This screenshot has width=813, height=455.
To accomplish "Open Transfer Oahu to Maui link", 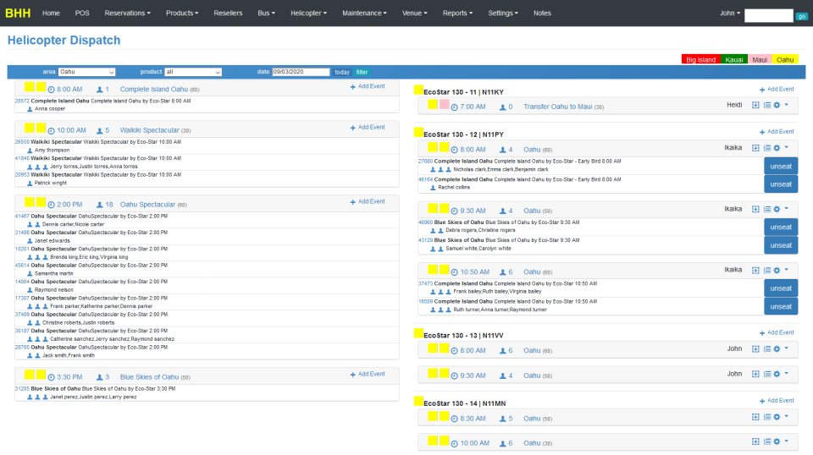I will point(557,107).
